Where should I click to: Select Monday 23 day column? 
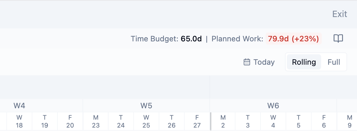point(96,122)
